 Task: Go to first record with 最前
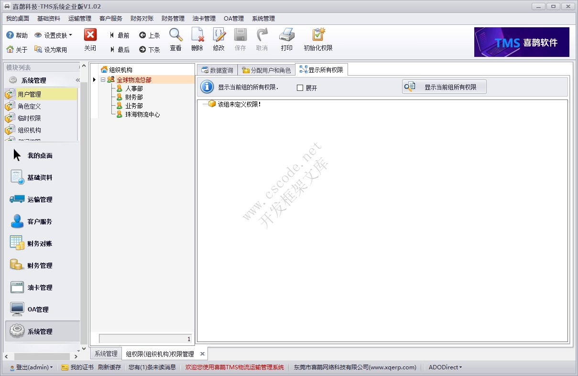120,35
